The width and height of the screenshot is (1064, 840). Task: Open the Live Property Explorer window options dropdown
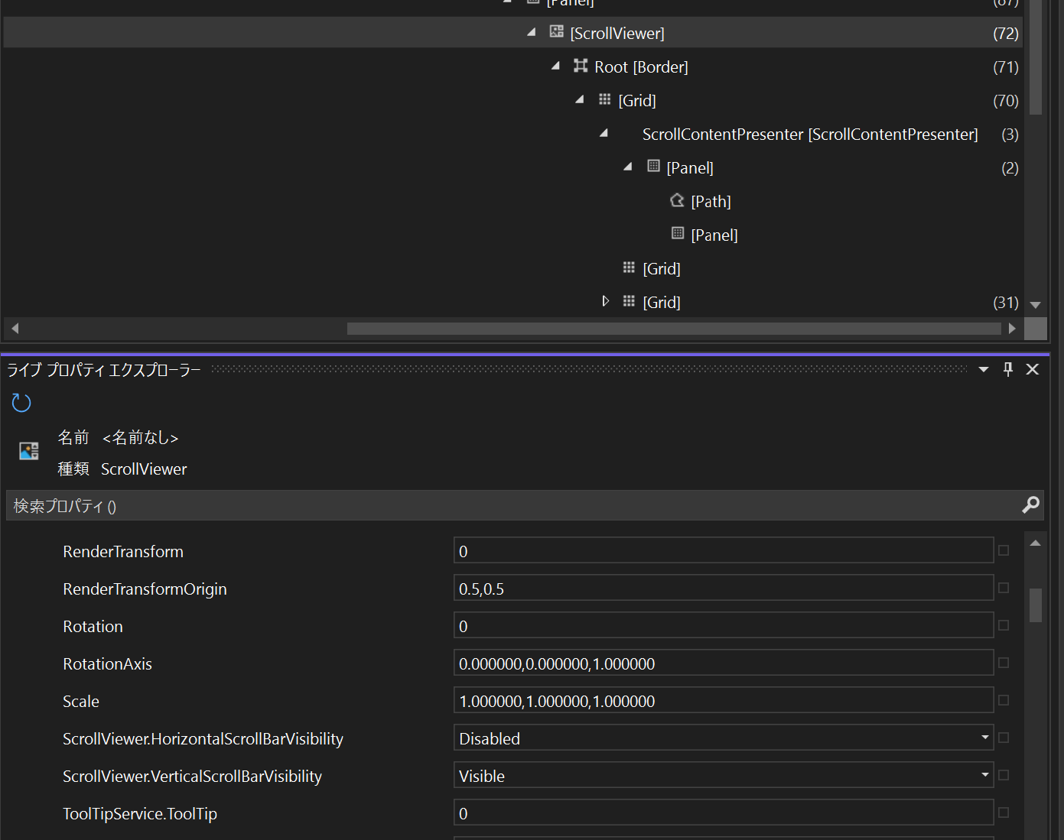(x=984, y=370)
